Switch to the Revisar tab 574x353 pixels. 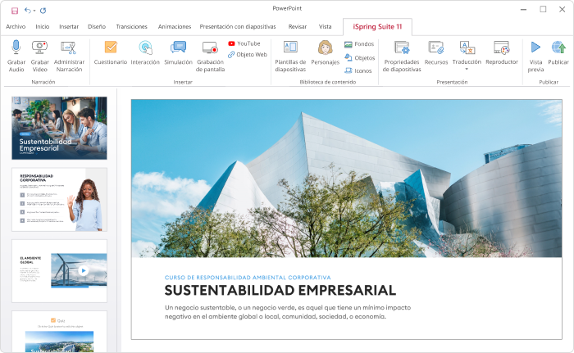point(297,27)
